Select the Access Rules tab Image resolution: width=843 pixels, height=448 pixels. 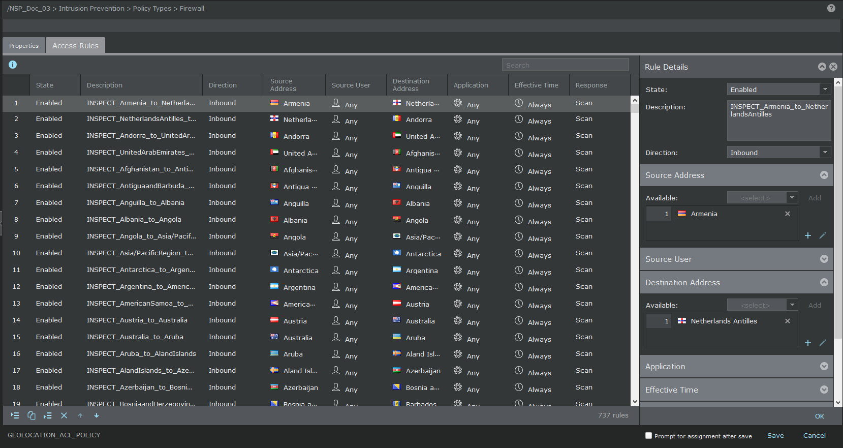(x=75, y=45)
